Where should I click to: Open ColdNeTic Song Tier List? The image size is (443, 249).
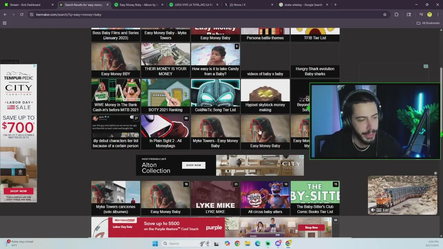(x=215, y=96)
